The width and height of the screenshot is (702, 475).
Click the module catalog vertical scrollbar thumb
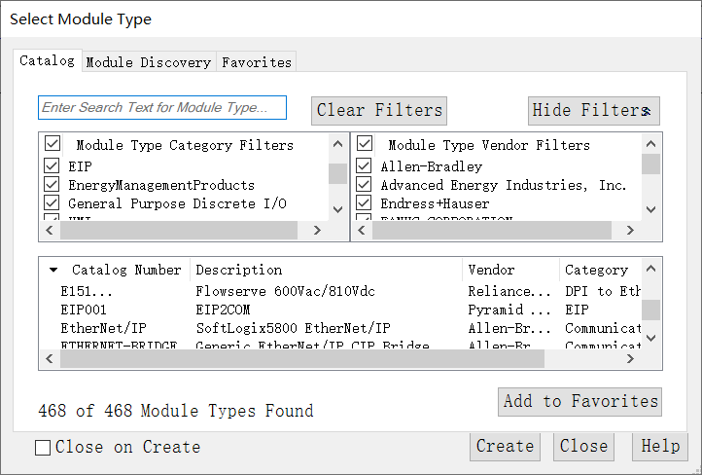click(x=651, y=310)
